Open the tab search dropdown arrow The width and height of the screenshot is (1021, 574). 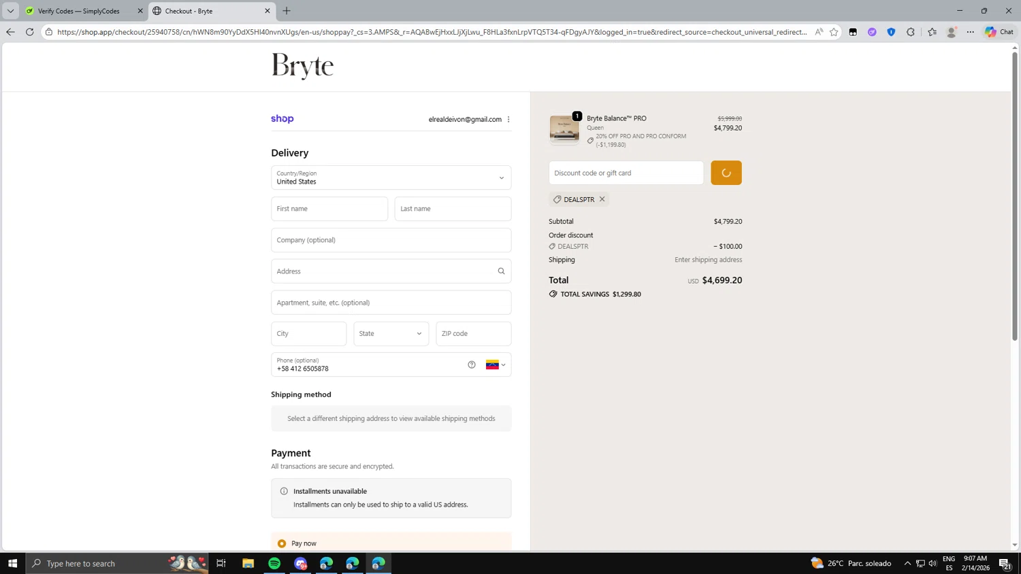pos(10,11)
